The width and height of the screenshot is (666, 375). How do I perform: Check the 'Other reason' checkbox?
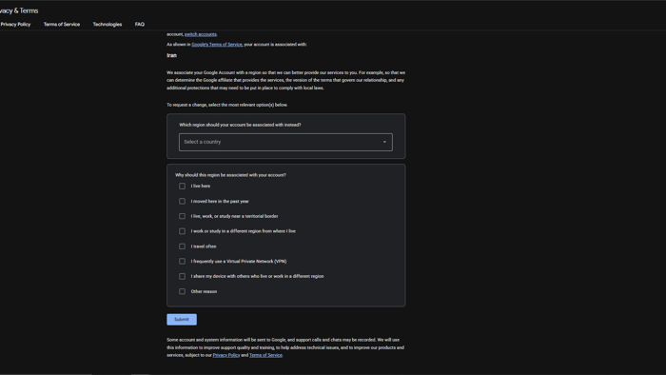[183, 291]
